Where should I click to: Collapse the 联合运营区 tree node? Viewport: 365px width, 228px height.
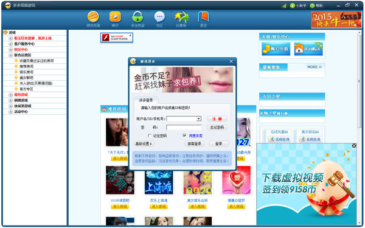coord(10,55)
